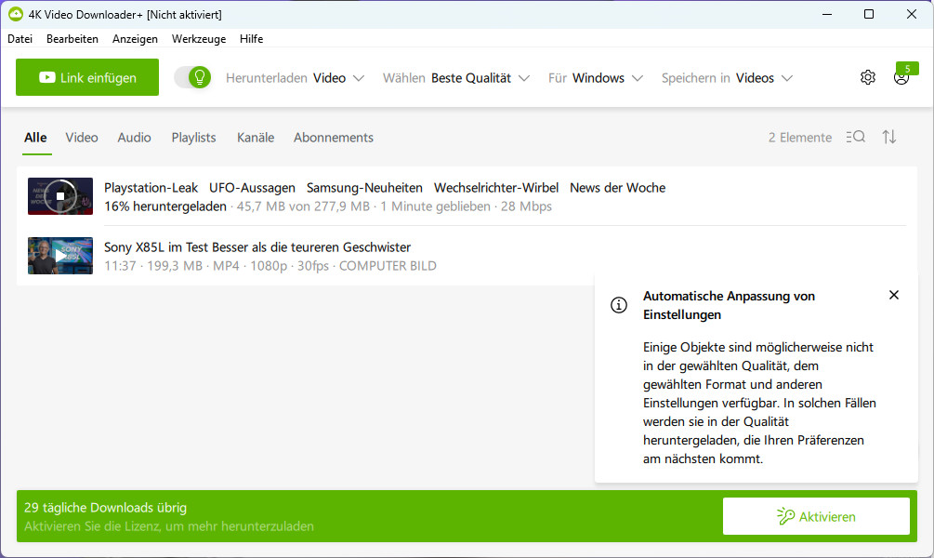Switch to the Playlists tab
934x558 pixels.
[x=193, y=138]
